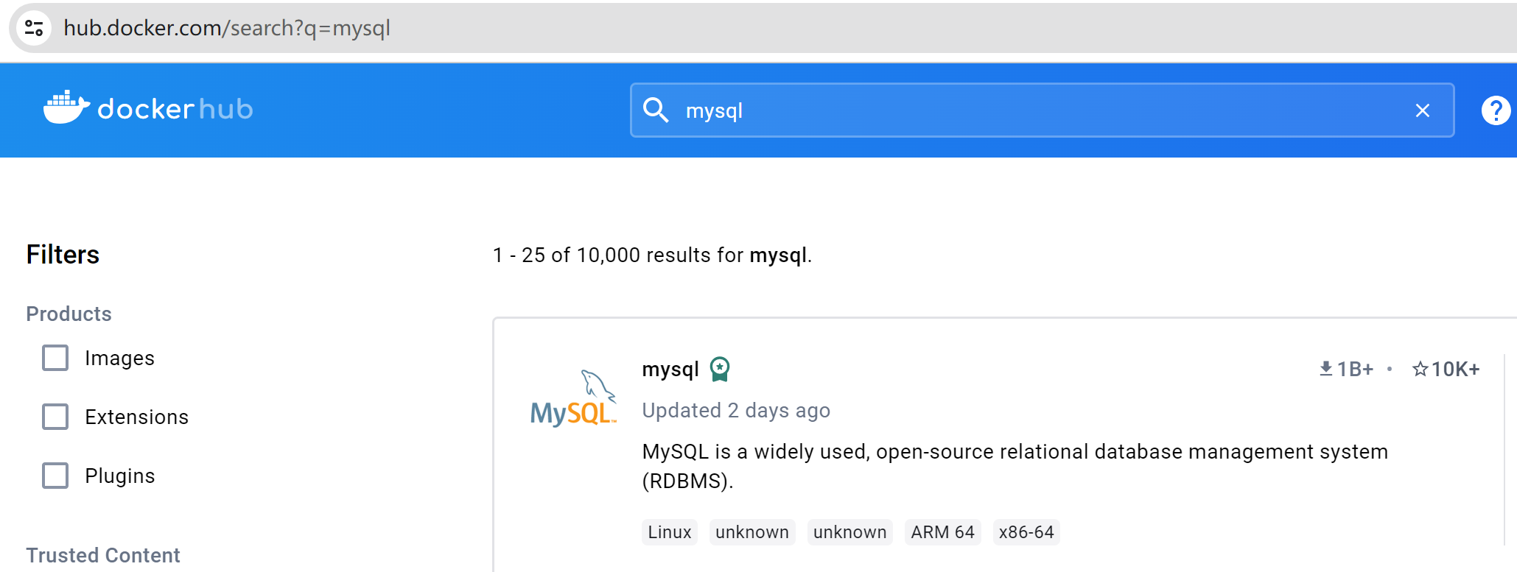Check the Extensions filter checkbox
The height and width of the screenshot is (572, 1517).
point(55,417)
